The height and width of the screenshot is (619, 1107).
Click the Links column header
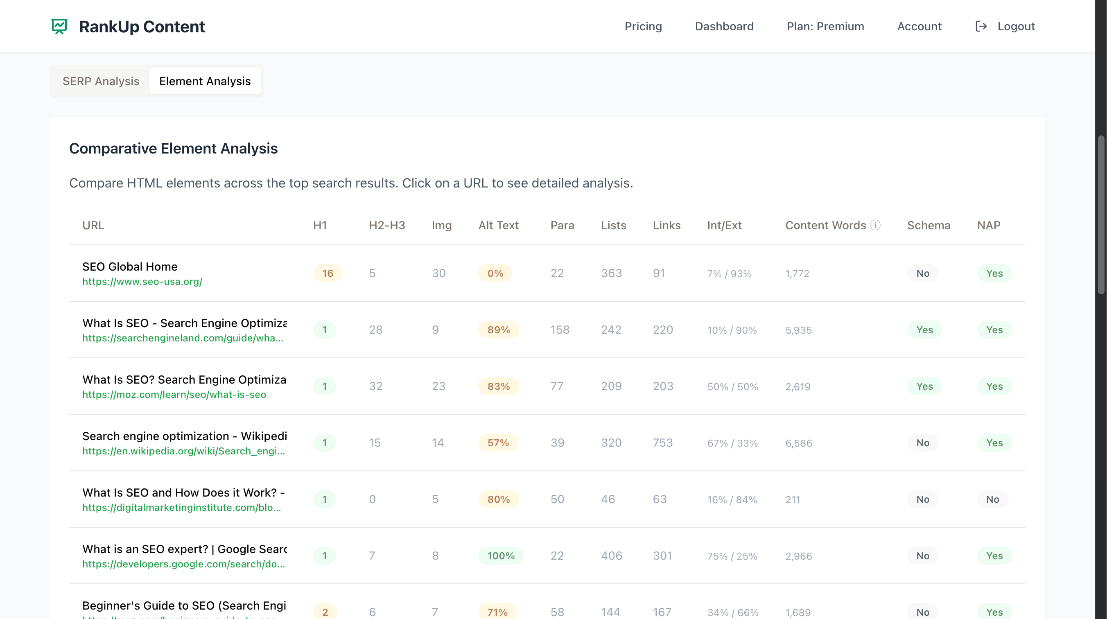tap(666, 225)
